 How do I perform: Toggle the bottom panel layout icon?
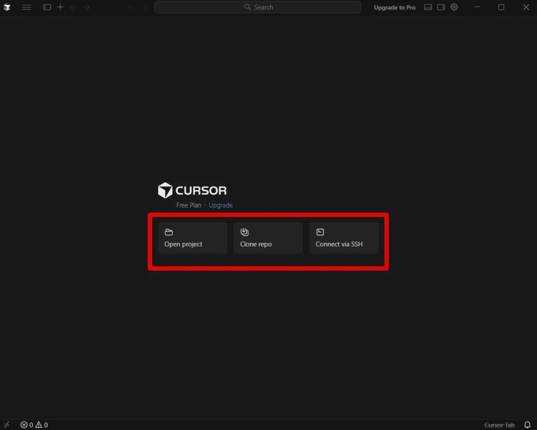click(x=428, y=7)
